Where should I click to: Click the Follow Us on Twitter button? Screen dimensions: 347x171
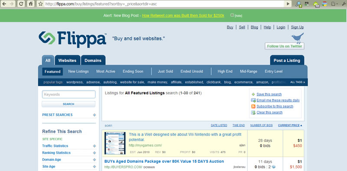pos(285,46)
